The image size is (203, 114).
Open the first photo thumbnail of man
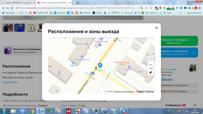pos(8,28)
